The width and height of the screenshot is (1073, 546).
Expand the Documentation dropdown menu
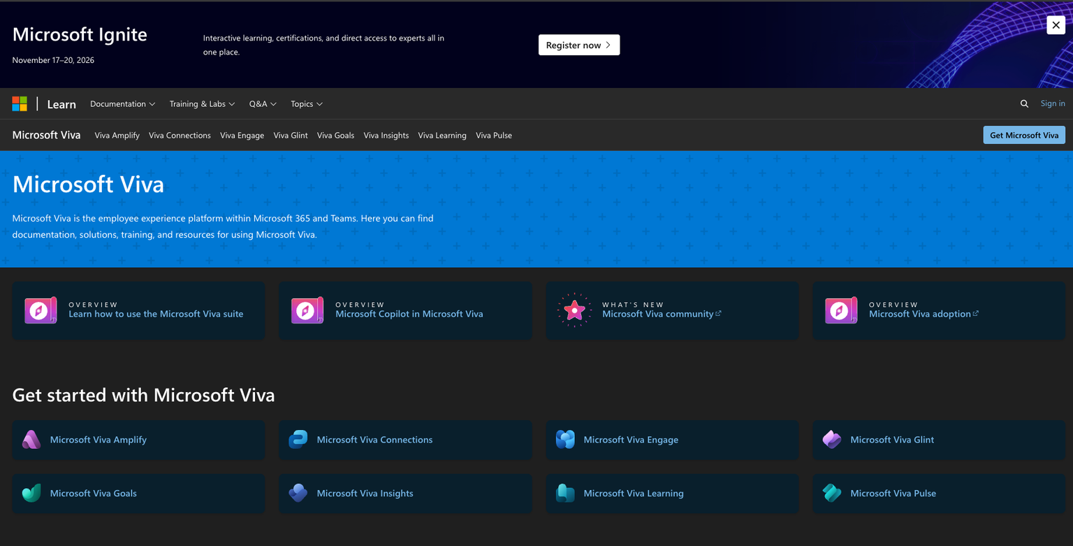pyautogui.click(x=123, y=103)
